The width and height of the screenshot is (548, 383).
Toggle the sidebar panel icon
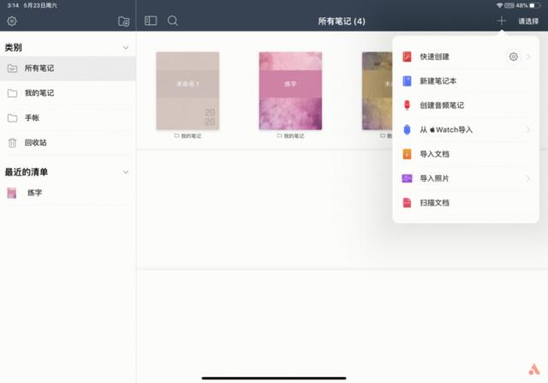[151, 21]
